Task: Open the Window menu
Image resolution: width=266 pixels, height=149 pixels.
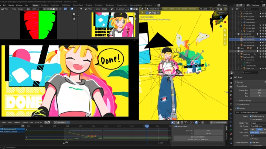Action: [x=19, y=5]
